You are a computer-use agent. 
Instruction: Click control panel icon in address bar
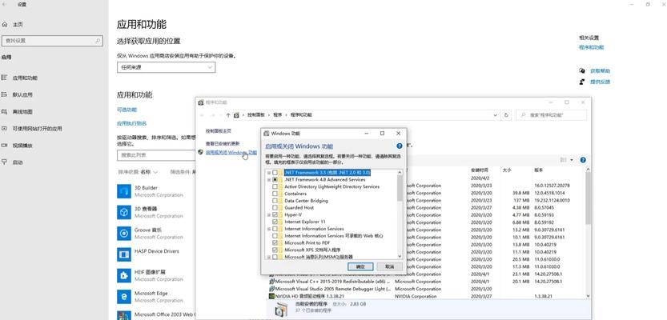pyautogui.click(x=236, y=115)
